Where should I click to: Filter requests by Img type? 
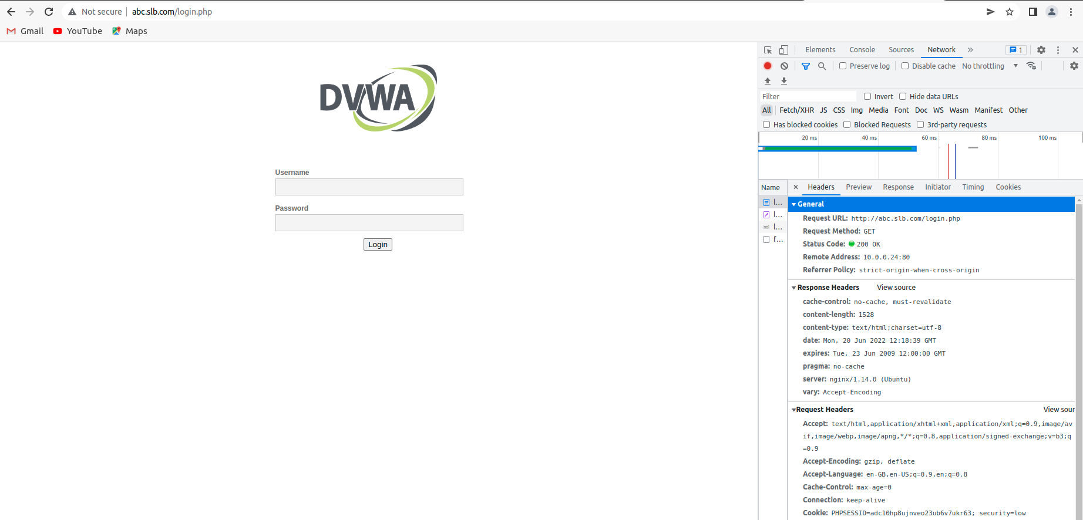[856, 110]
